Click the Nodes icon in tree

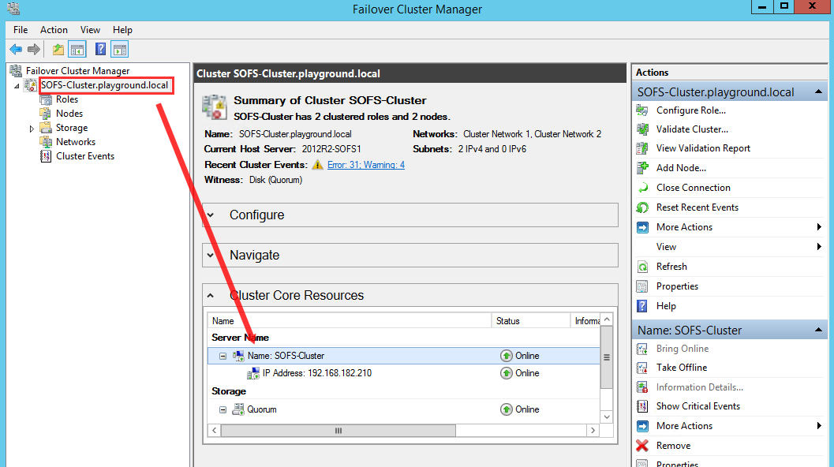tap(46, 114)
